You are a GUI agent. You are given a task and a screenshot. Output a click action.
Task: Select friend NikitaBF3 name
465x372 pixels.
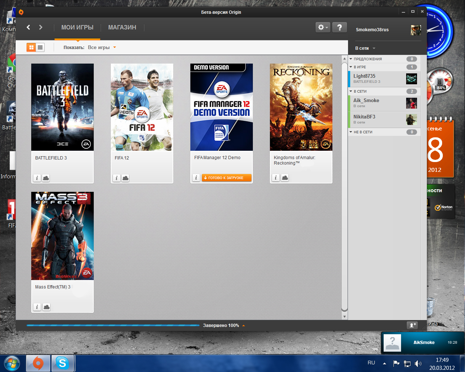click(x=364, y=117)
